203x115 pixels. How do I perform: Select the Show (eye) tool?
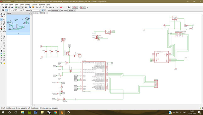4,14
